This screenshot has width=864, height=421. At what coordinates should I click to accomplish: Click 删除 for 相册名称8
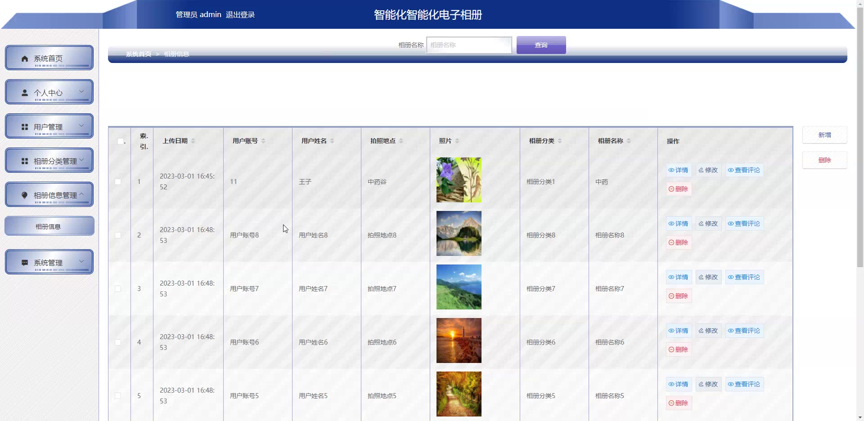pos(679,242)
